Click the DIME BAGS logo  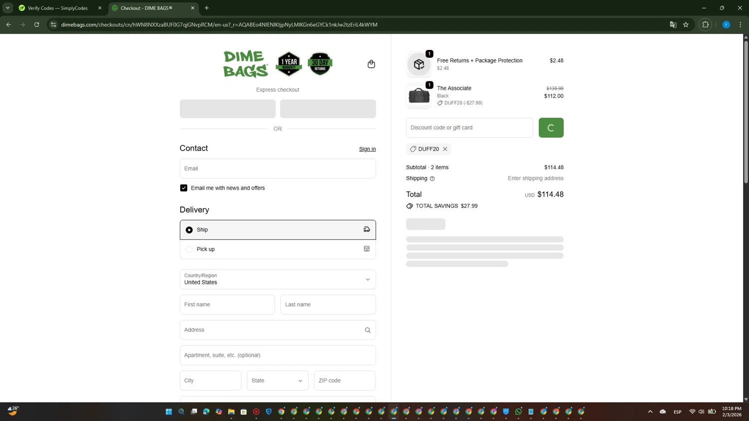pyautogui.click(x=245, y=64)
